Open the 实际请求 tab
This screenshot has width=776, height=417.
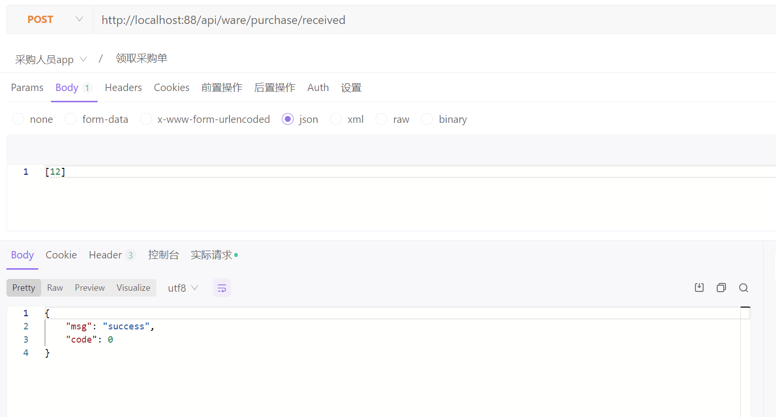click(x=214, y=255)
